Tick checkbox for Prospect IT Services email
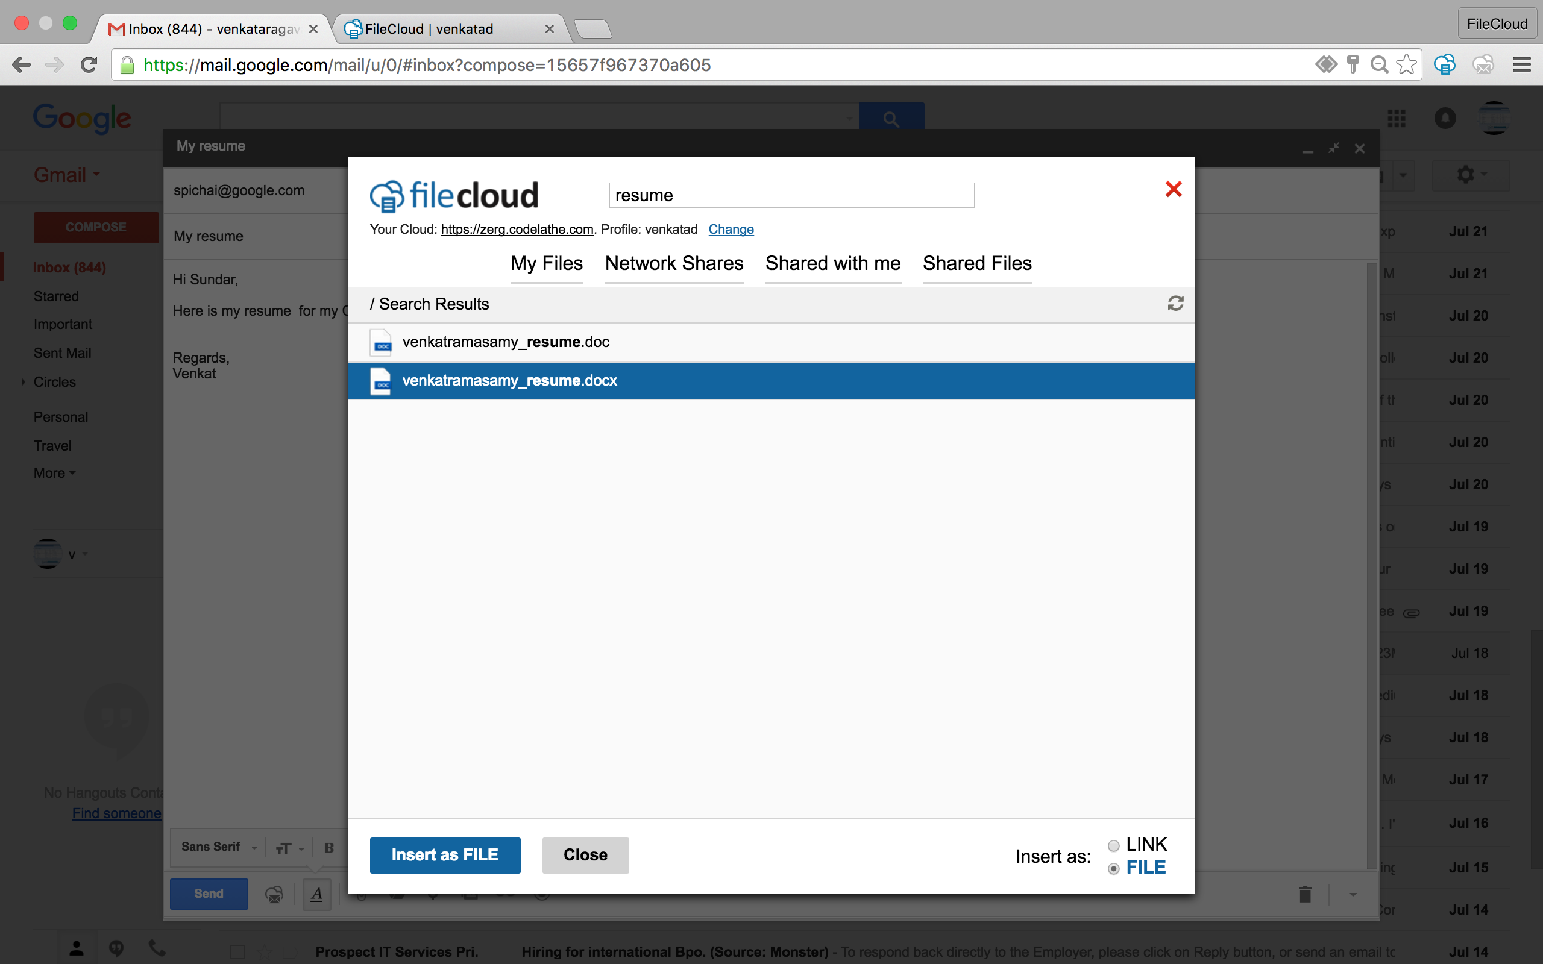Viewport: 1543px width, 964px height. [237, 952]
